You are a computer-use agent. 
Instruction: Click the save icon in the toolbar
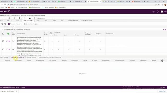click(14, 18)
